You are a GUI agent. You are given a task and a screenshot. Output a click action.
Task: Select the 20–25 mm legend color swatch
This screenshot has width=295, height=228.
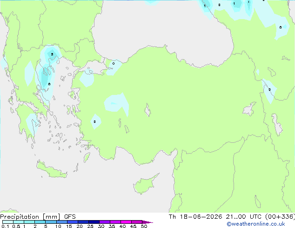pos(83,222)
